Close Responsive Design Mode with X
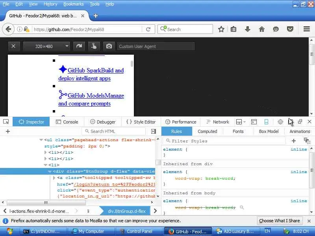 [x=13, y=46]
